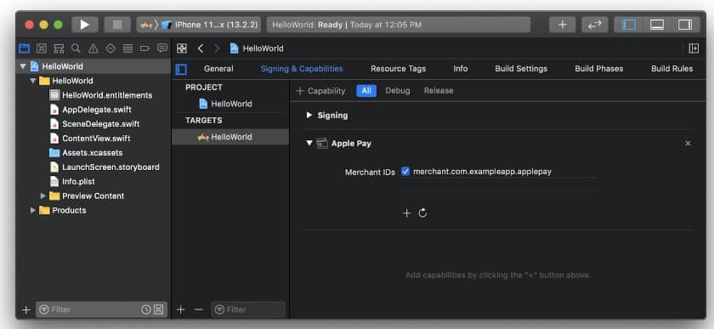The height and width of the screenshot is (329, 714).
Task: Open the Build Rules tab
Action: point(671,69)
